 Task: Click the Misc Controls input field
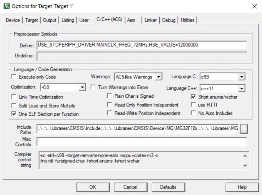(142, 141)
